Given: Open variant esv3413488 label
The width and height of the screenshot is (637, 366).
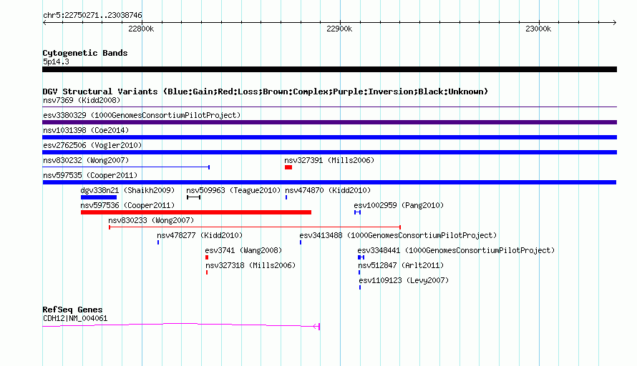Looking at the screenshot, I should pos(398,235).
